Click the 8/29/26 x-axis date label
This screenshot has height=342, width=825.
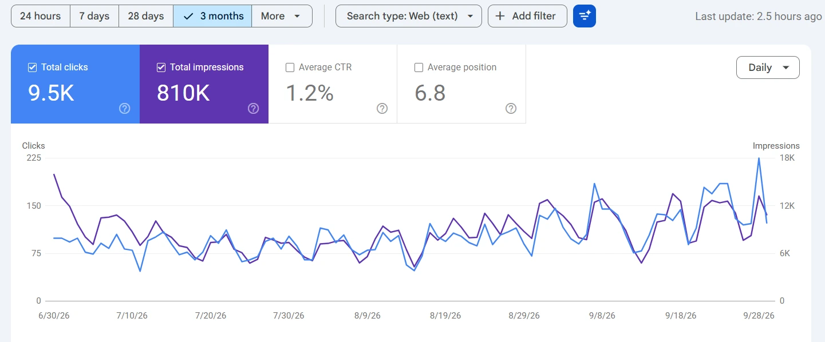(x=524, y=316)
